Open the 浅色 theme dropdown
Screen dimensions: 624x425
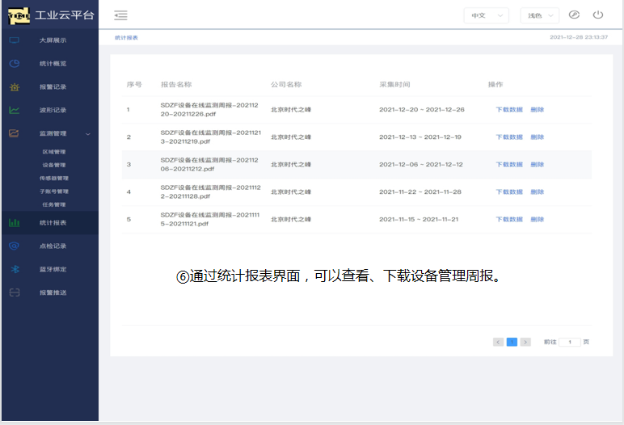pos(539,15)
